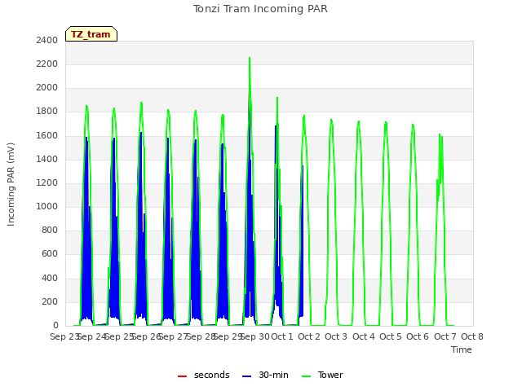Screen dimensions: 522x391
Task: Click the green Tower legend color marker
Action: coord(307,376)
